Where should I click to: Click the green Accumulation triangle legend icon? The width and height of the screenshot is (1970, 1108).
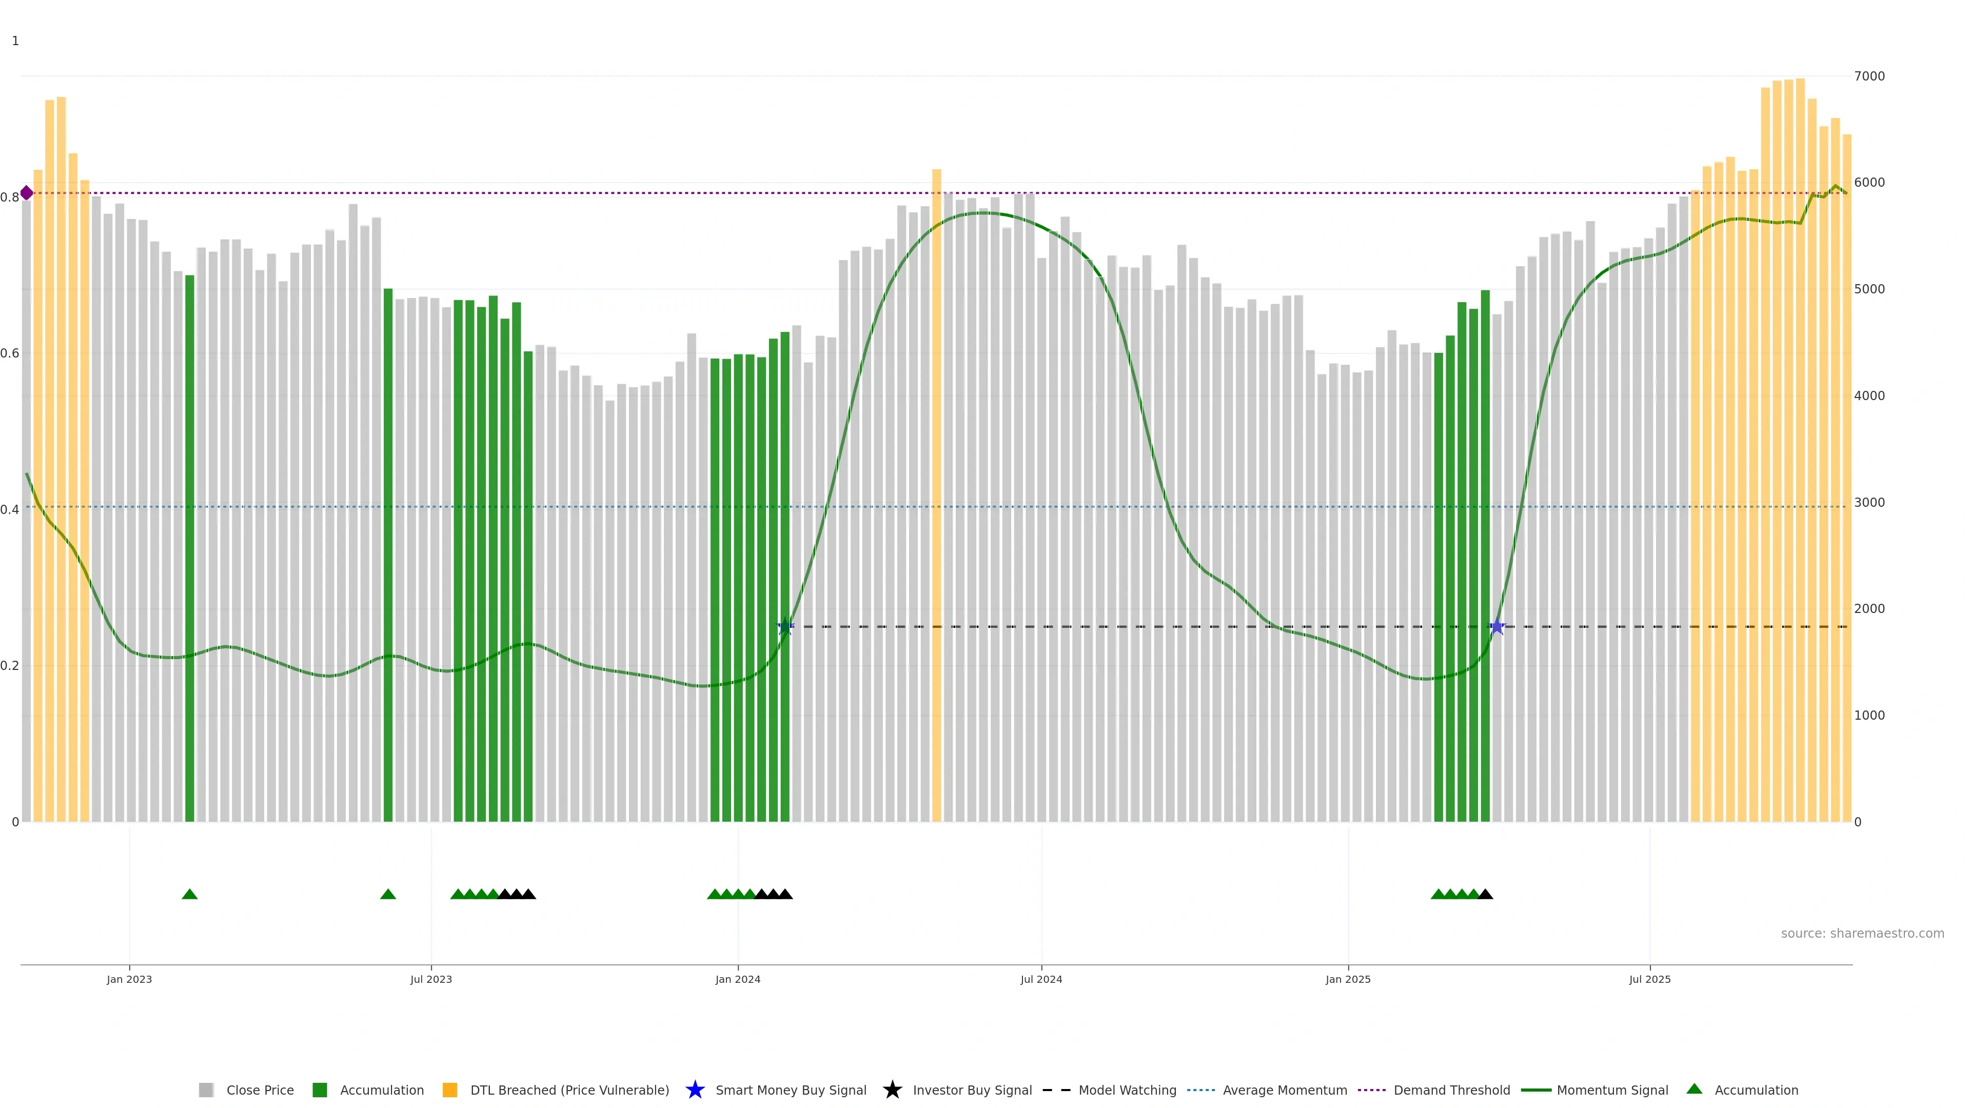(x=1694, y=1089)
